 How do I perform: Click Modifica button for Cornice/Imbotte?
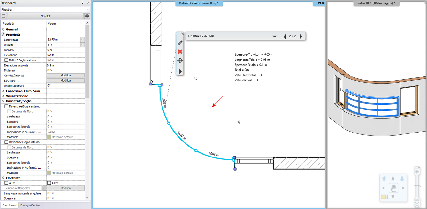coord(66,76)
